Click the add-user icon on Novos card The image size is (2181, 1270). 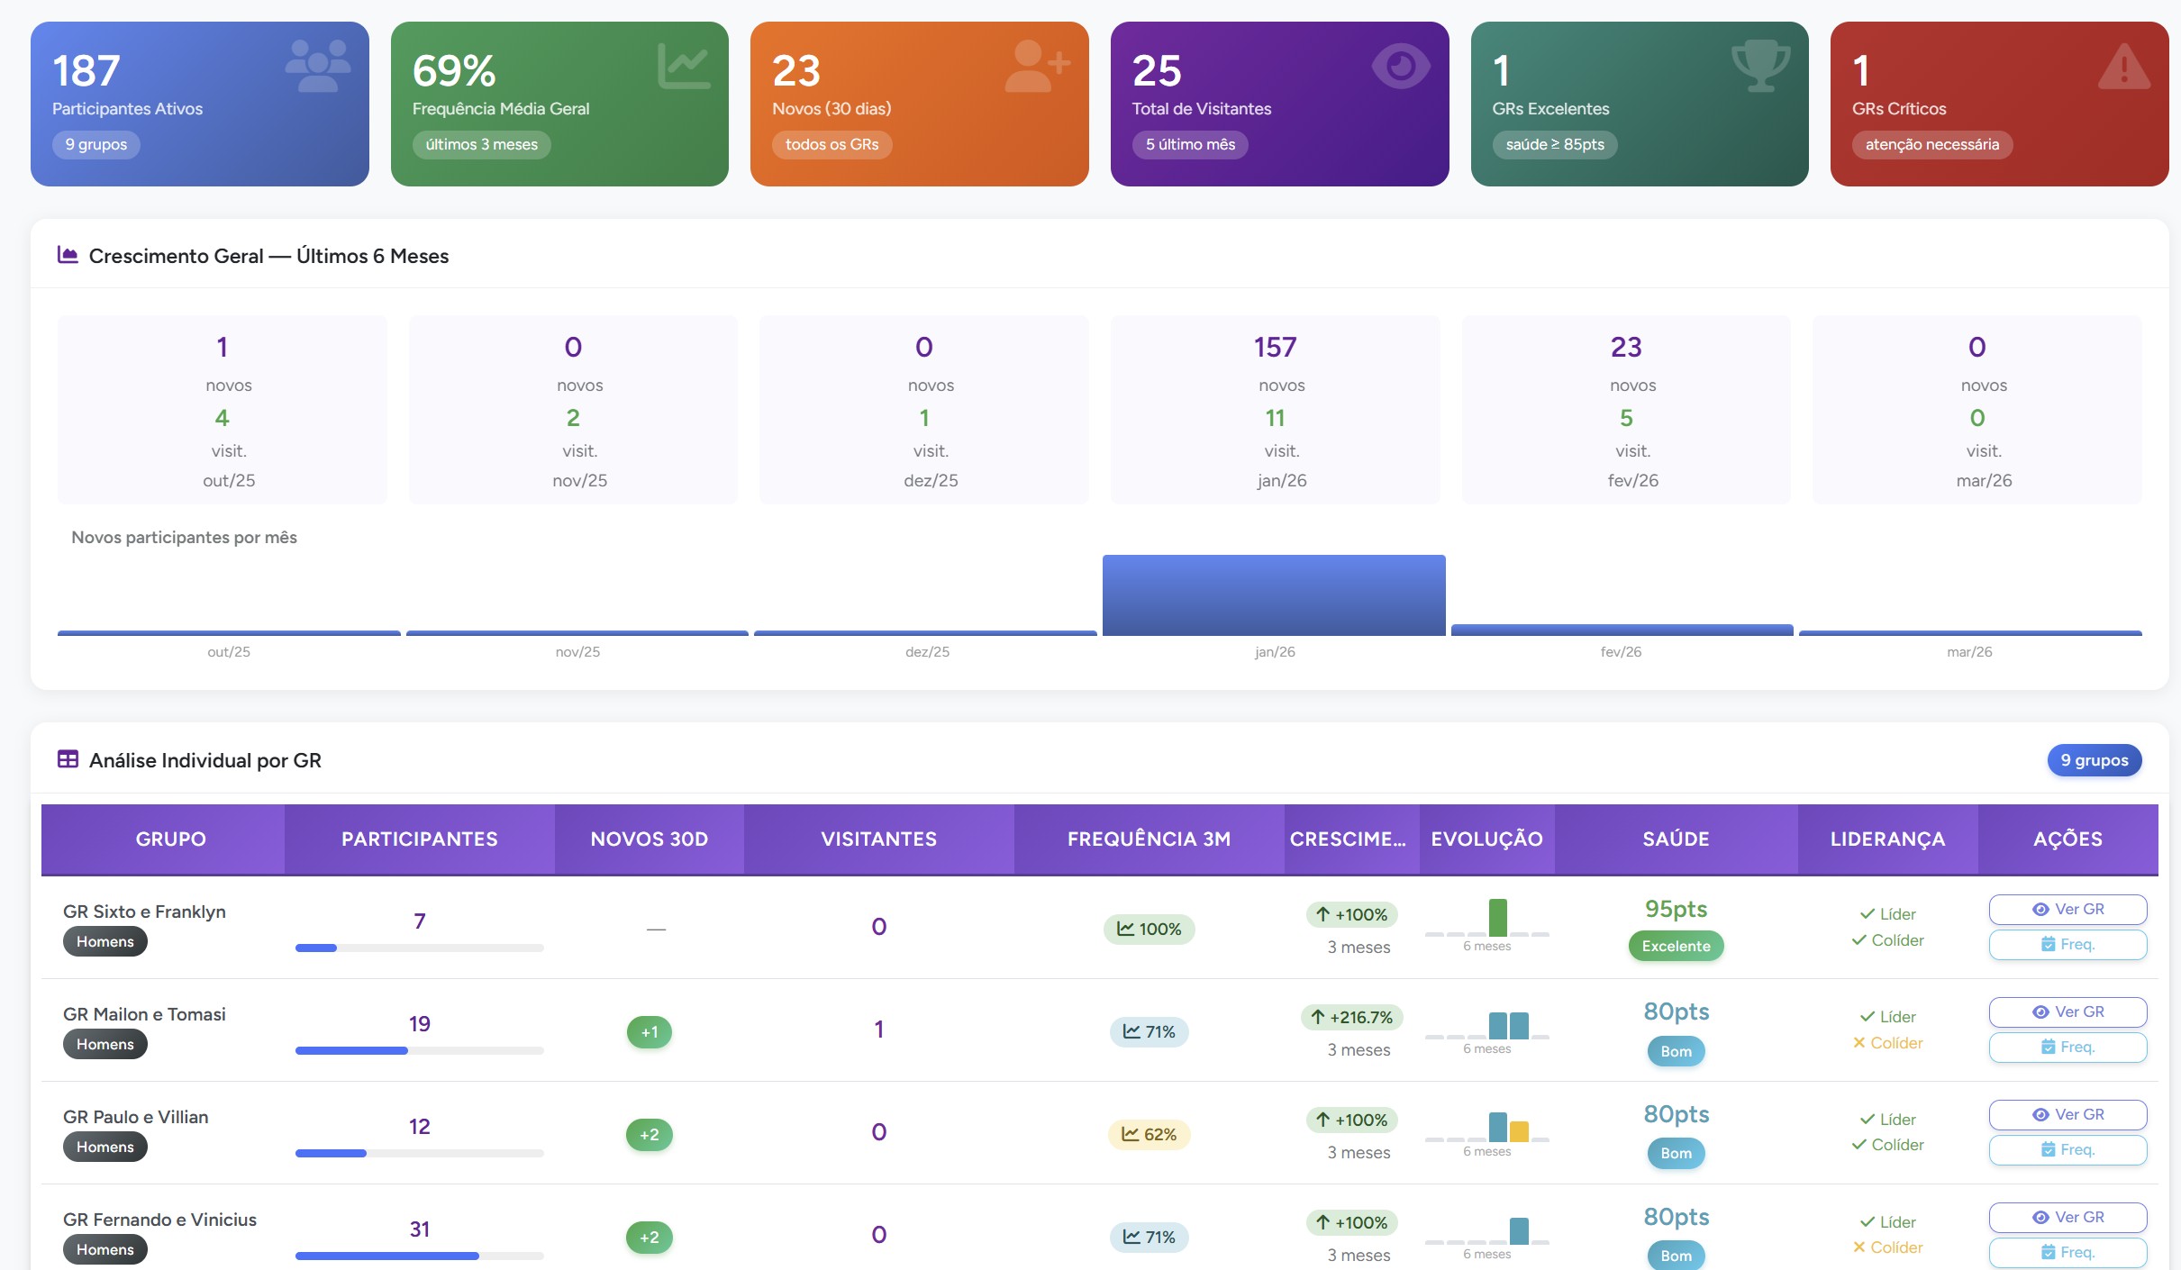coord(1037,66)
